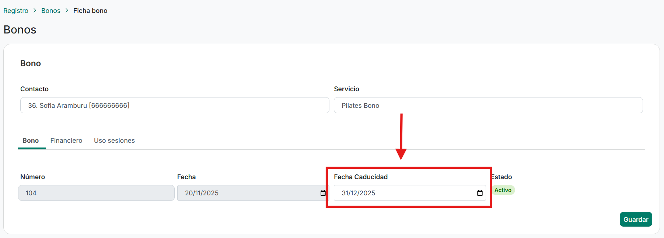Click the Ficha bono breadcrumb text
This screenshot has width=664, height=238.
(90, 11)
